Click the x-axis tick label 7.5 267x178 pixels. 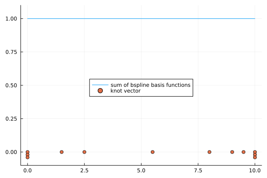198,170
